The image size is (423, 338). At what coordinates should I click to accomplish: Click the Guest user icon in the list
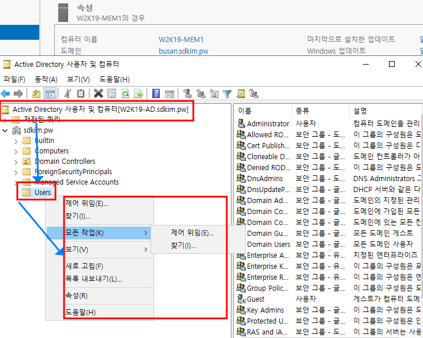pos(241,299)
